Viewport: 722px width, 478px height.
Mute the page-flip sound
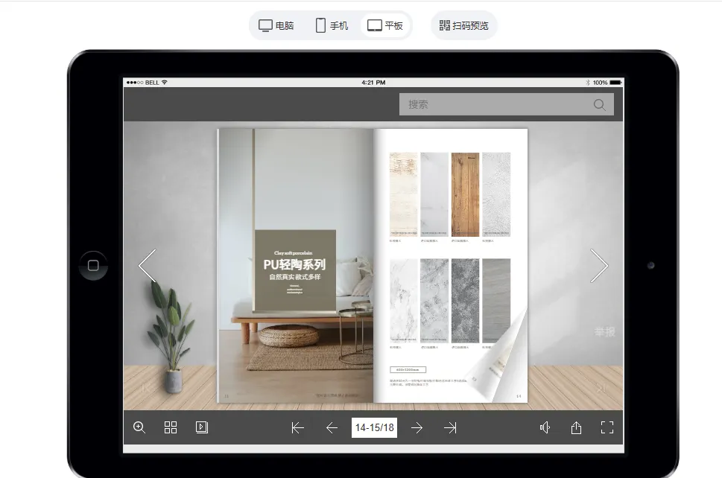[x=545, y=427]
